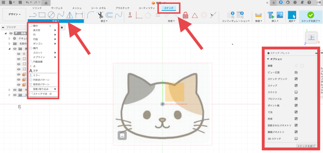Click the 検査 measure ruler icon
Viewport: 323px width, 153px height.
coord(259,15)
